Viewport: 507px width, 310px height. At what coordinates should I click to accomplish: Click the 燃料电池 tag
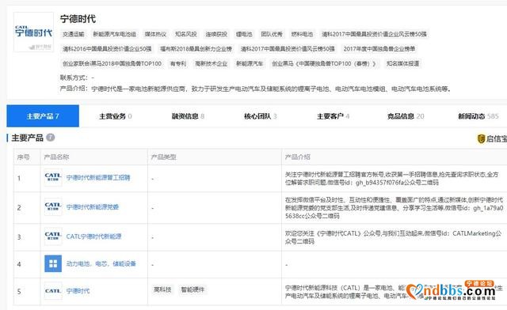[x=302, y=34]
